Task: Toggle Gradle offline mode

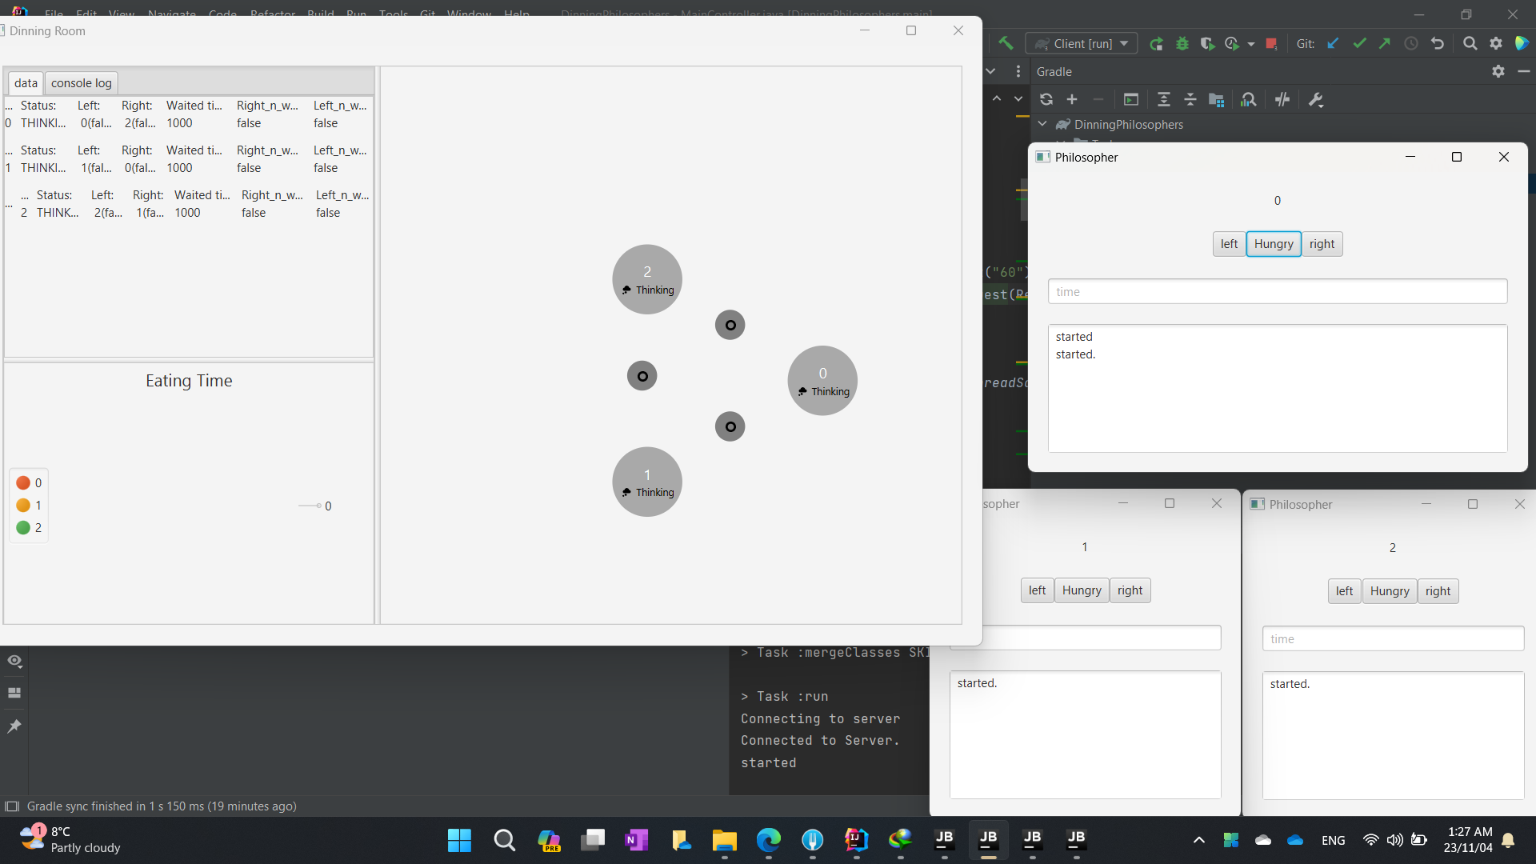Action: [x=1282, y=99]
